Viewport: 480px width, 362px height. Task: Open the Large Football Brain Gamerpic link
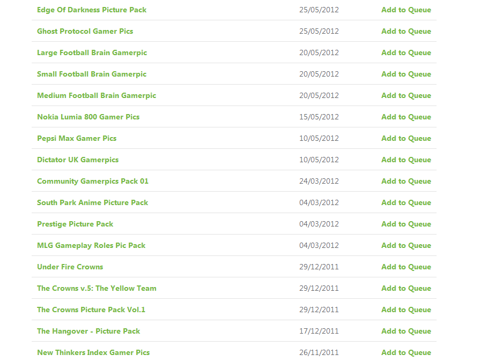(92, 52)
